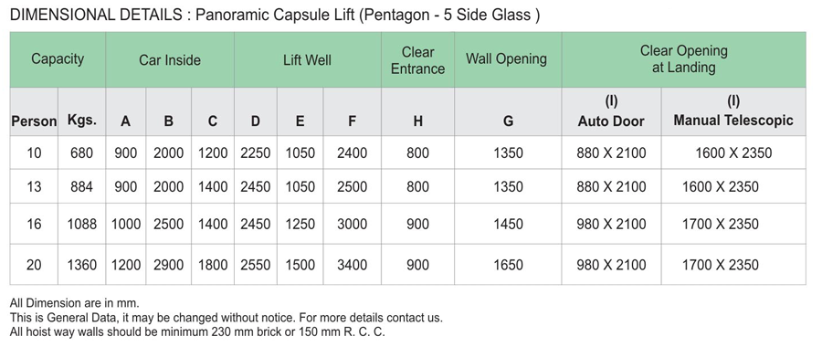The height and width of the screenshot is (347, 822).
Task: Click the 2900 car inside B value
Action: coord(168,265)
